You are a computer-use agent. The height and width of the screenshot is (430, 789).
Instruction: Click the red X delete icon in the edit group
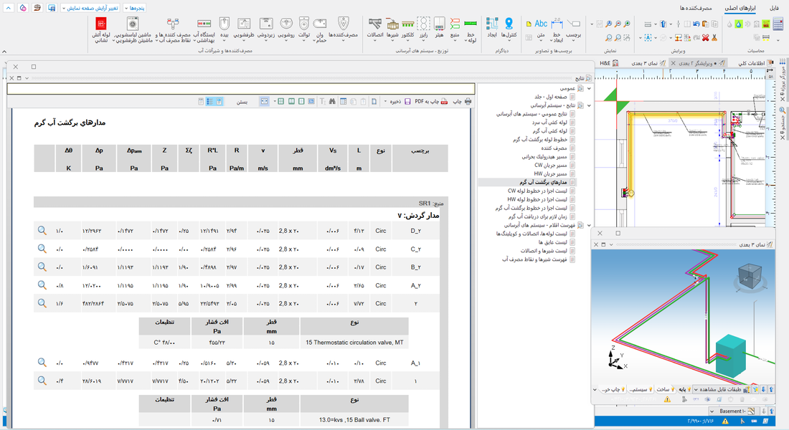pos(706,38)
